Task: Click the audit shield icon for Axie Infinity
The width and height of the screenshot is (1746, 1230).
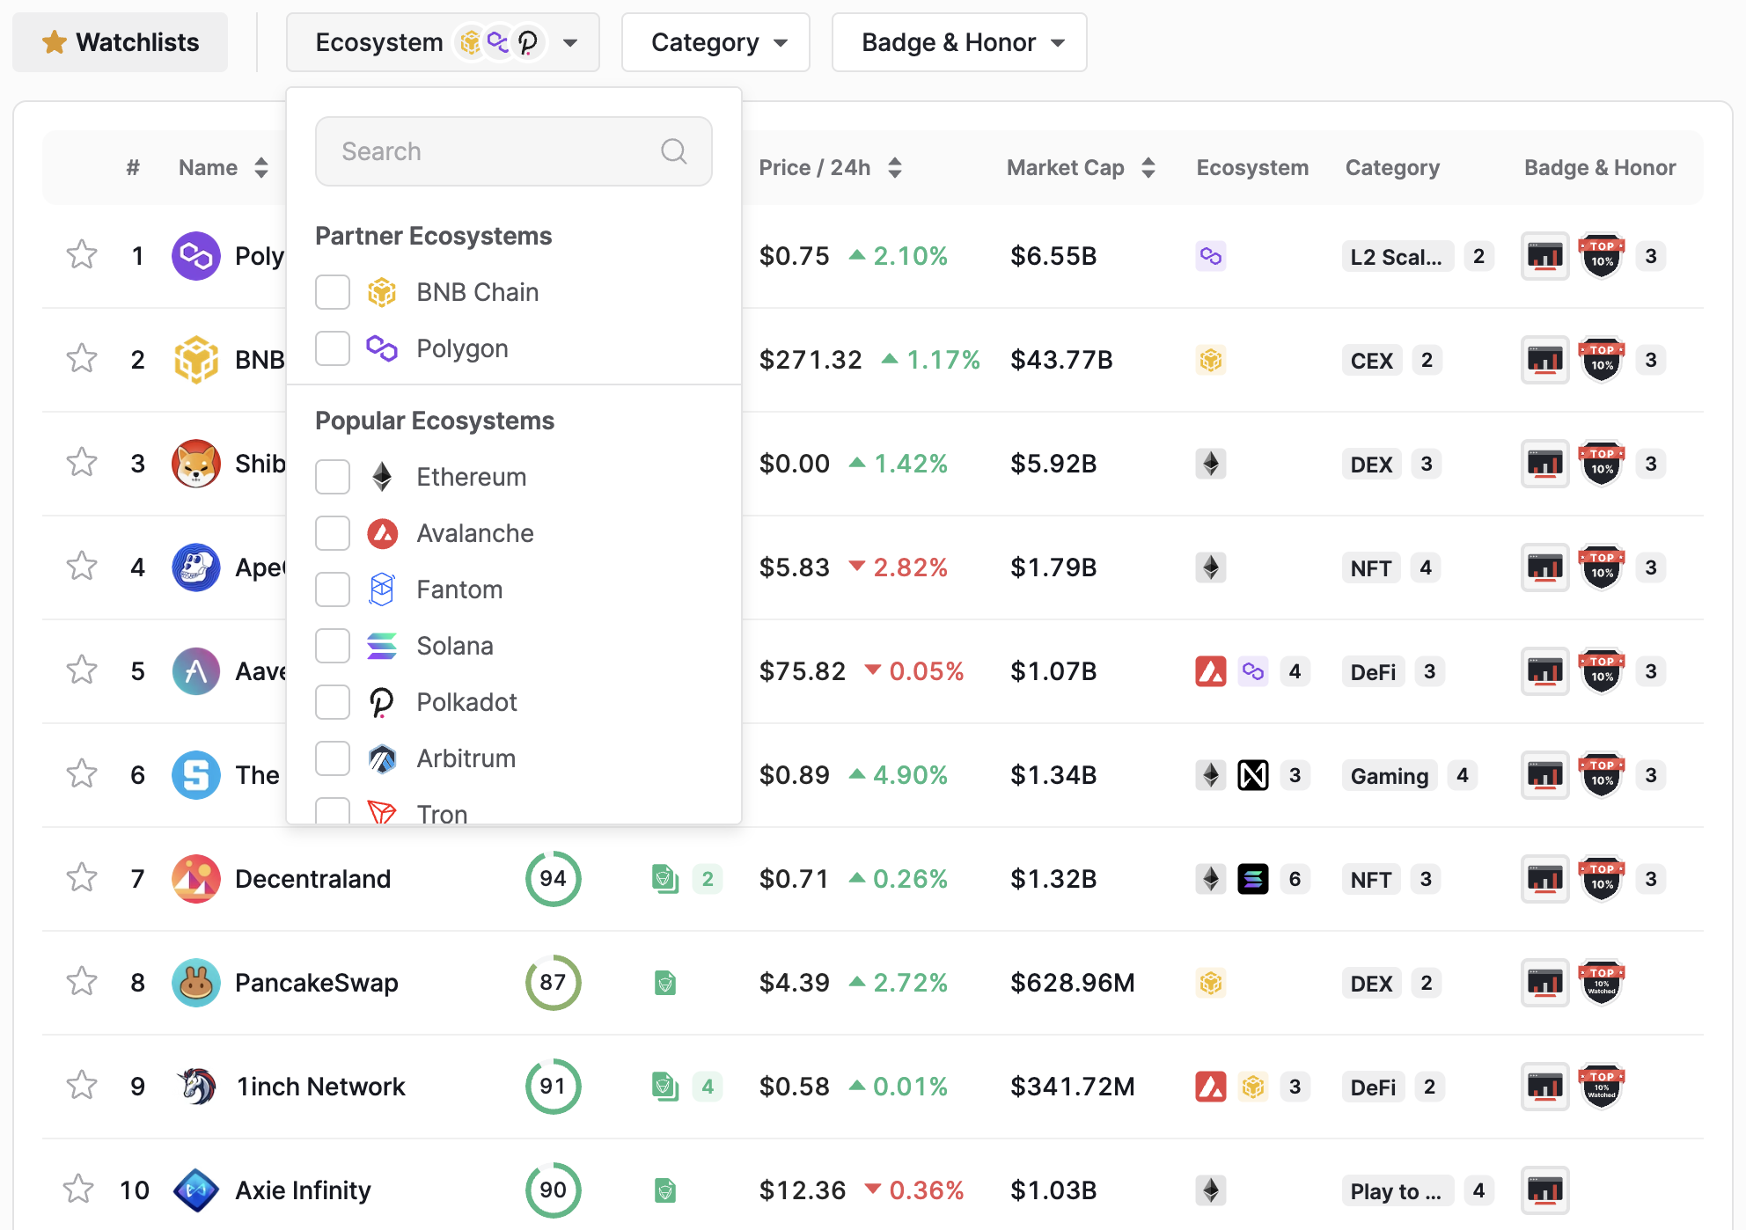Action: click(665, 1190)
